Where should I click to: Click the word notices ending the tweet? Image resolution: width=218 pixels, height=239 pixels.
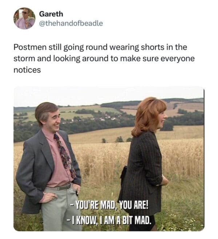(27, 70)
